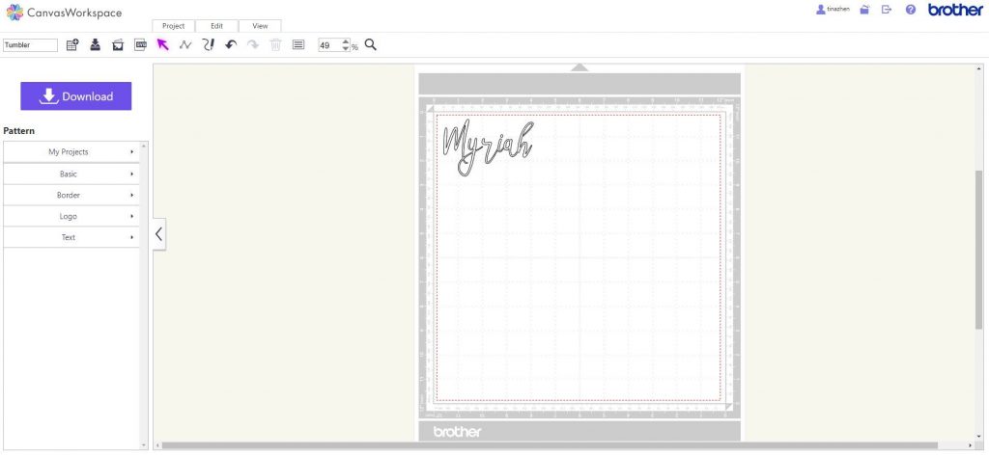Expand the My Projects pattern category
Image resolution: width=989 pixels, height=455 pixels.
coord(72,152)
